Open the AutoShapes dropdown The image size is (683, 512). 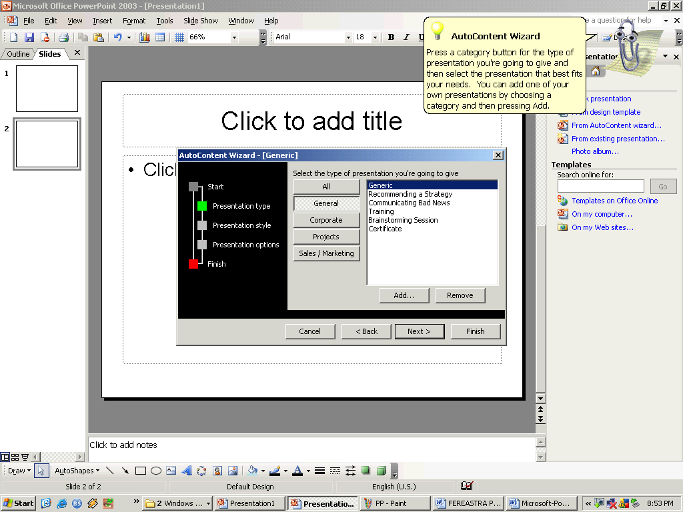(77, 471)
